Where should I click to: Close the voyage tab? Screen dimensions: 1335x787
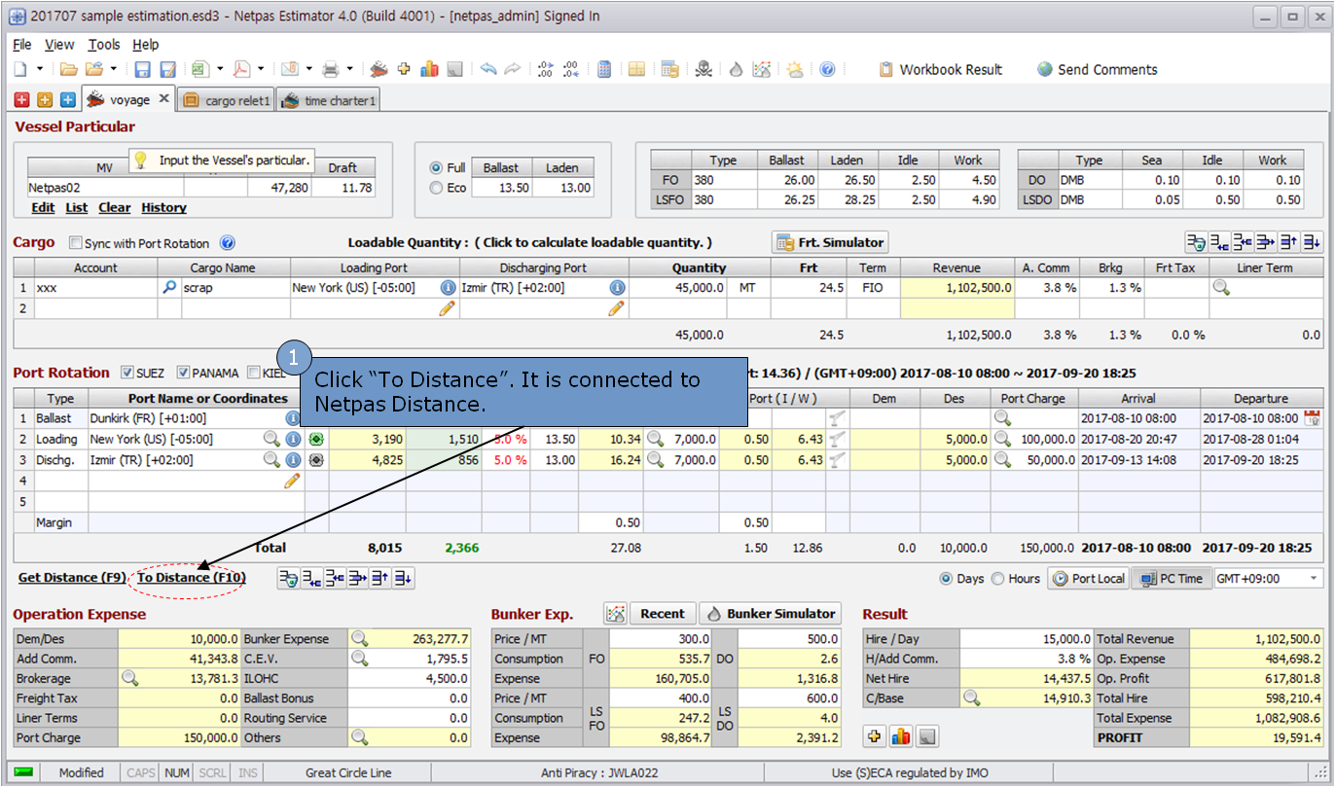[163, 98]
